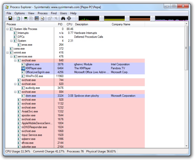The image size is (196, 160).
Task: Click the Interrupts row icon
Action: [x=15, y=33]
